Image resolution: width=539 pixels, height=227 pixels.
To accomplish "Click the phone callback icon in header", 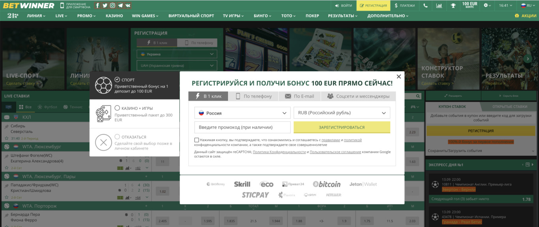I will (x=425, y=6).
